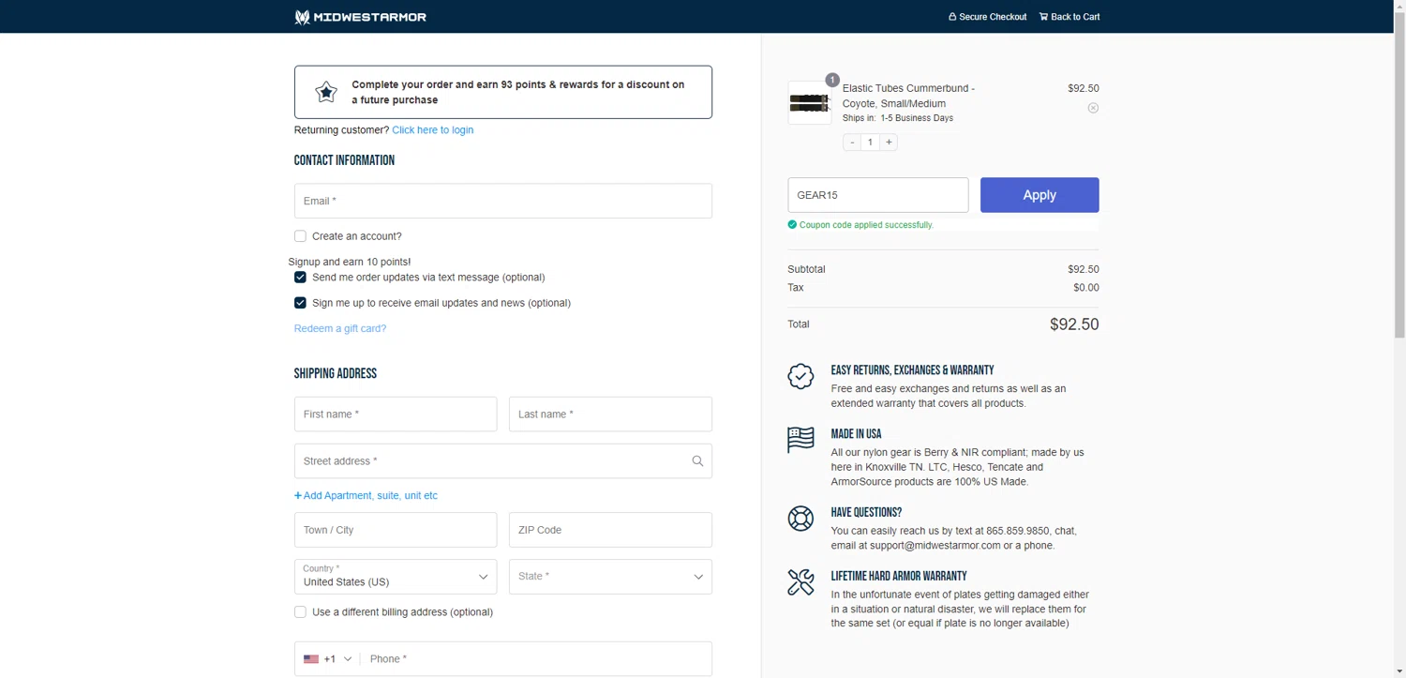Focus the Last name field
This screenshot has width=1406, height=678.
point(610,414)
